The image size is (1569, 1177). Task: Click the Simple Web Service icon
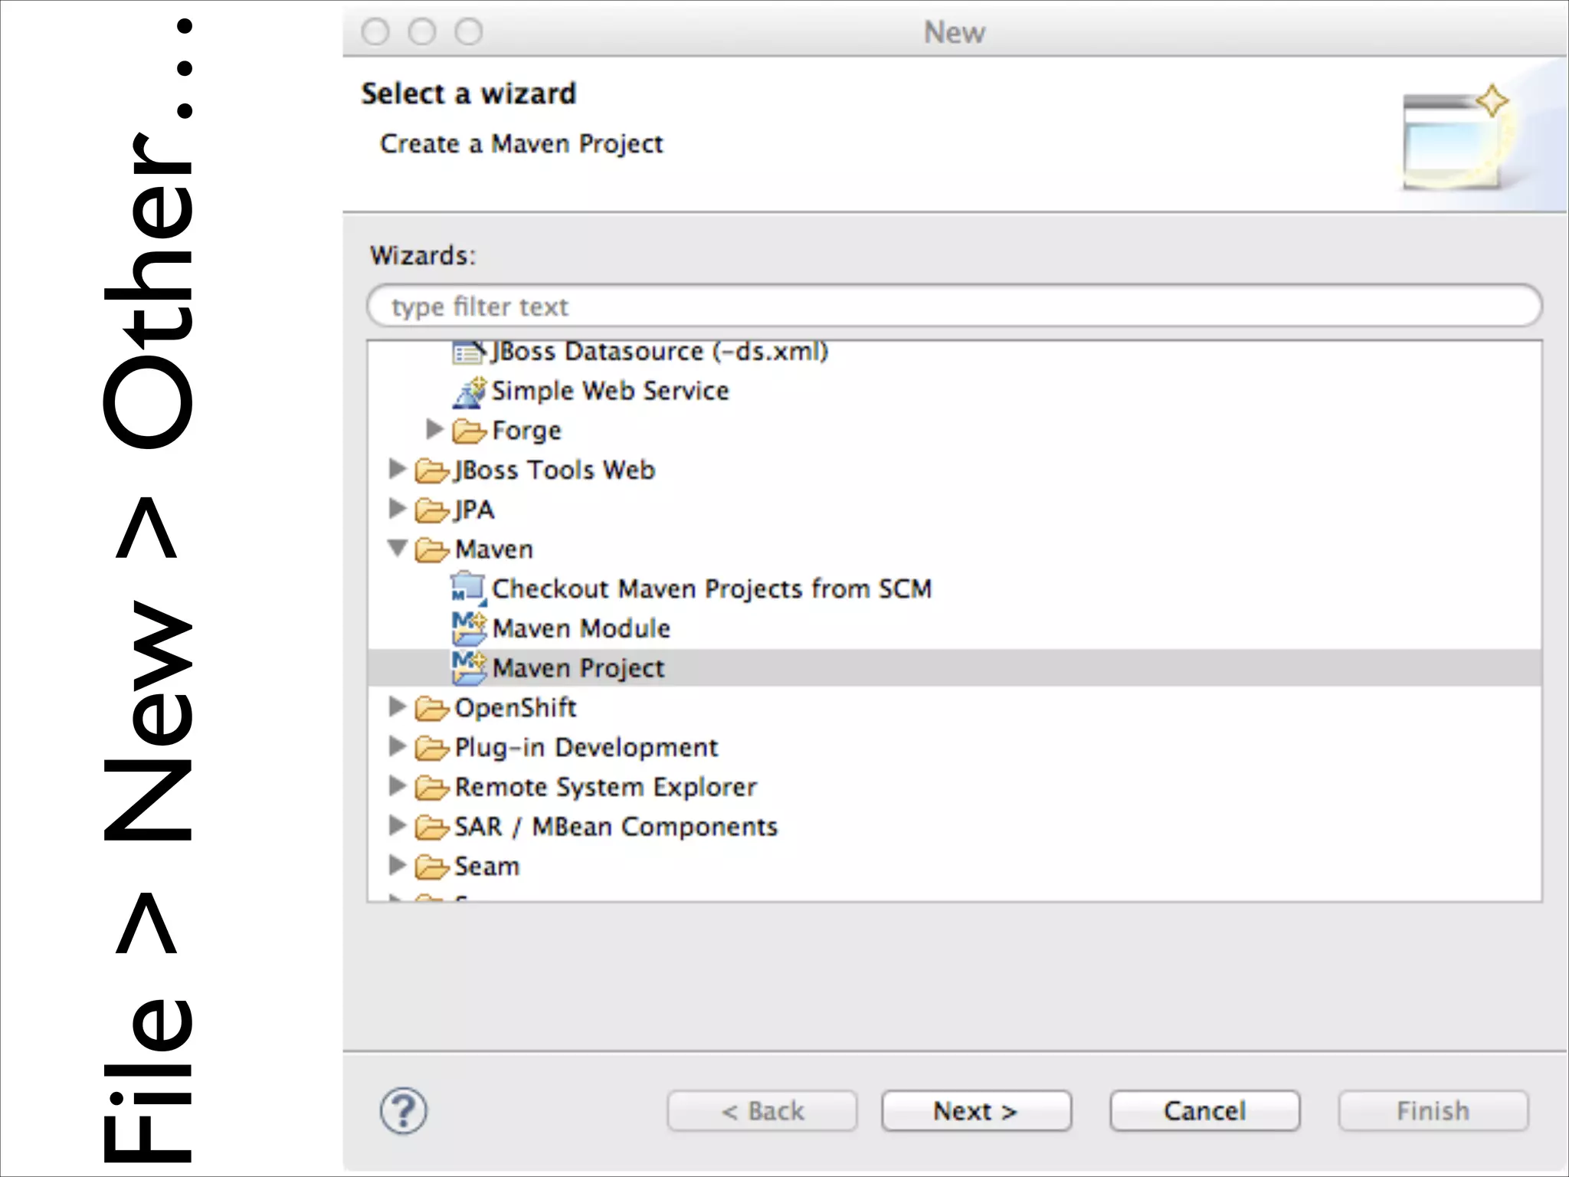point(469,392)
